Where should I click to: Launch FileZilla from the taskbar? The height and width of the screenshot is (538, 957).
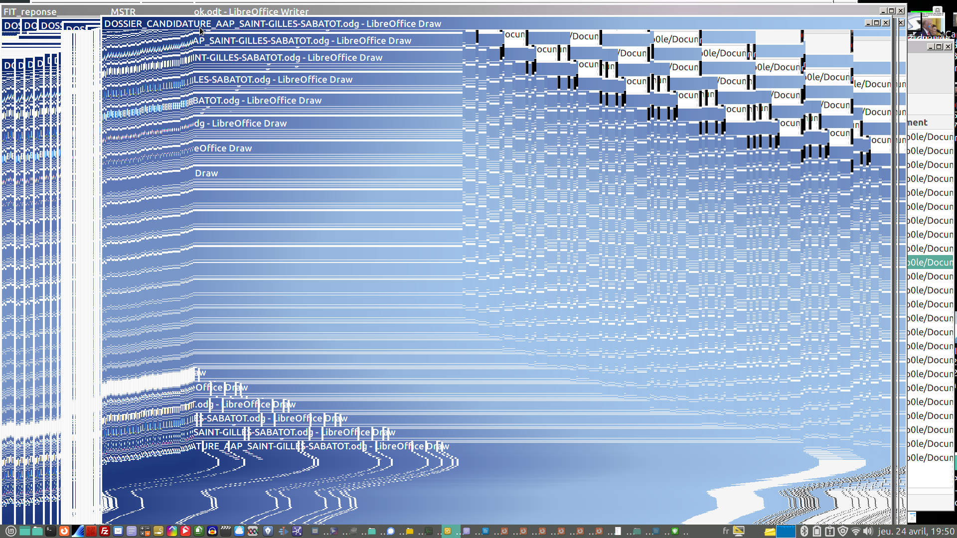tap(105, 531)
